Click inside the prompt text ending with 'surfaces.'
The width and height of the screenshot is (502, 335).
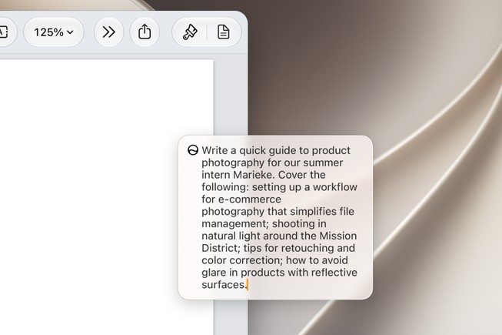pos(279,217)
